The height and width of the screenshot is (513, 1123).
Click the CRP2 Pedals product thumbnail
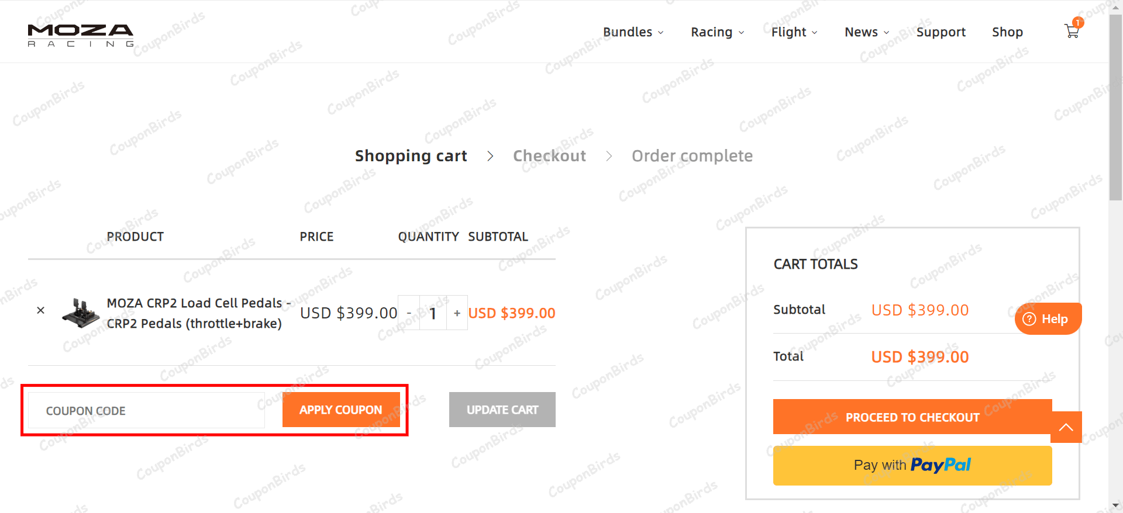tap(80, 313)
